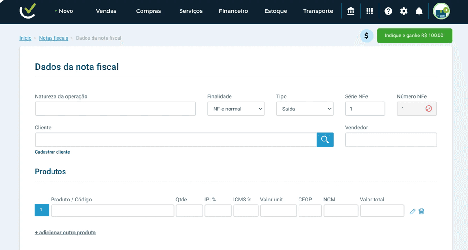The image size is (468, 250).
Task: Focus the NCM field
Action: tap(341, 211)
